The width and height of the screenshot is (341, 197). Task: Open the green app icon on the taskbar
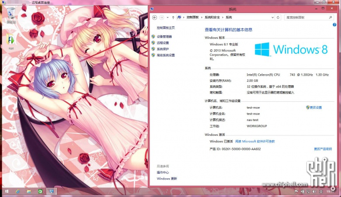click(x=40, y=191)
